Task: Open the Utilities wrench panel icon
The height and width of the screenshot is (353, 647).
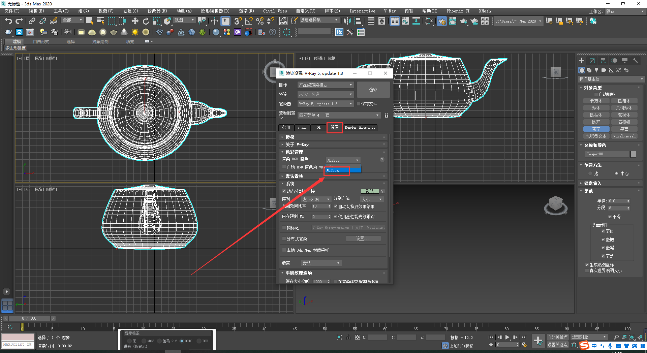Action: (x=636, y=61)
